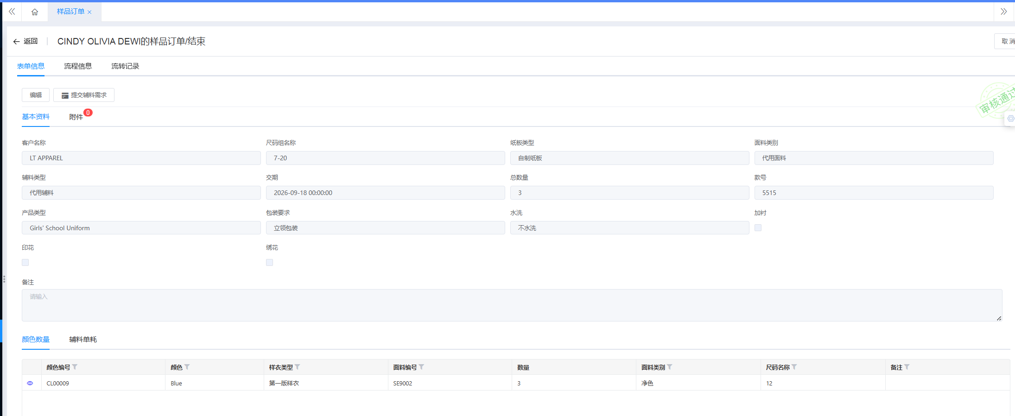Filter the 颜色编号 column

coord(75,367)
